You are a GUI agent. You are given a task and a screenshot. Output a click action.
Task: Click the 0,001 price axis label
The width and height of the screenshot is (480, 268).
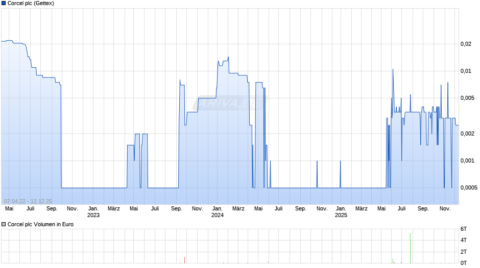click(467, 160)
